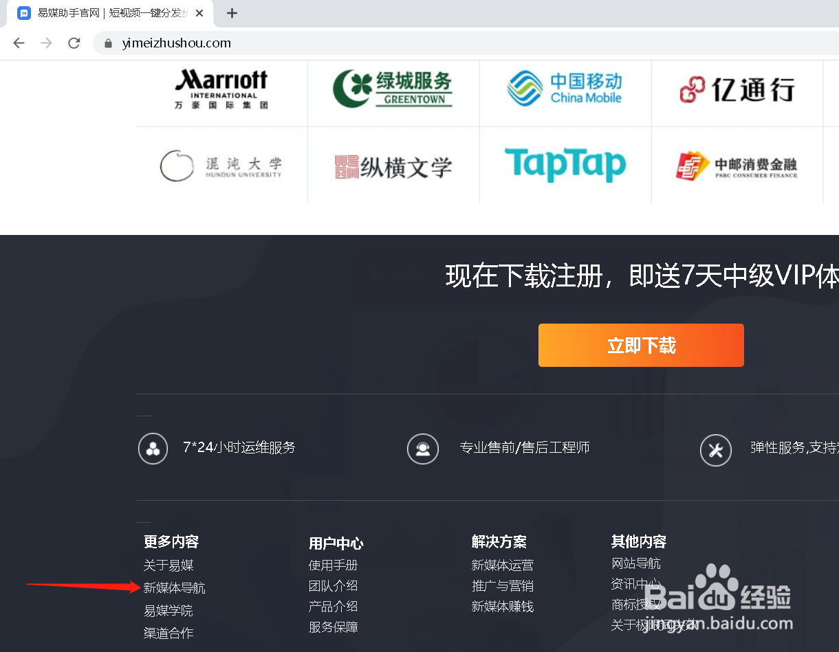Image resolution: width=839 pixels, height=652 pixels.
Task: Open the 资讯中心 link
Action: (636, 584)
